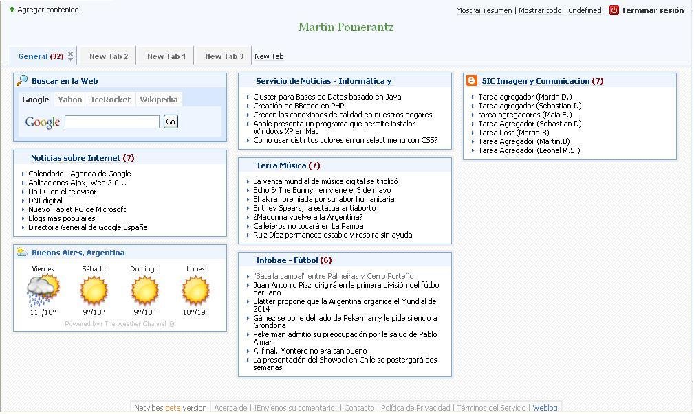Click the Go search button
This screenshot has height=414, width=694.
pyautogui.click(x=171, y=122)
